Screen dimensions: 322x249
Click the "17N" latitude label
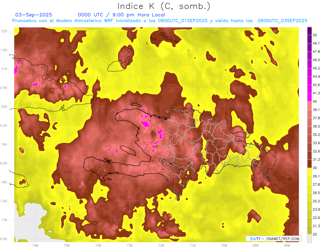[4, 220]
